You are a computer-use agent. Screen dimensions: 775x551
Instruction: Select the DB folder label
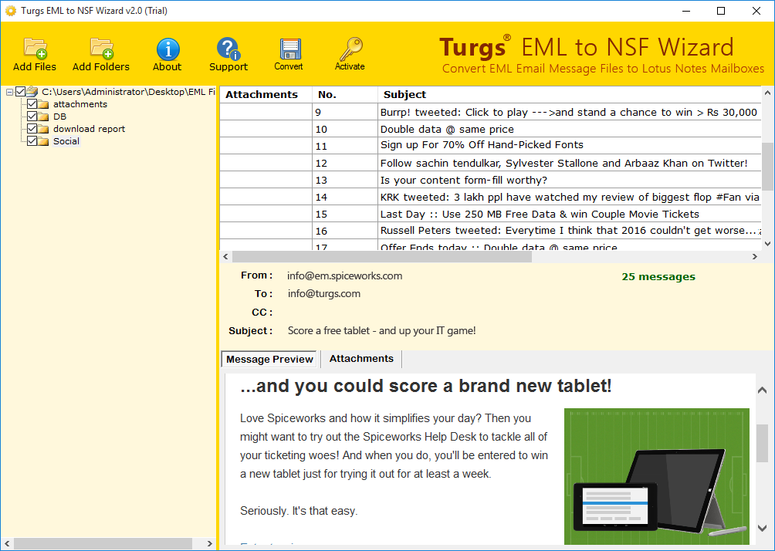[59, 117]
